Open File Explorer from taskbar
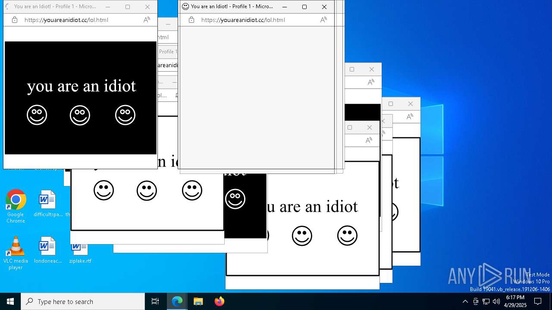This screenshot has height=310, width=552. [198, 301]
